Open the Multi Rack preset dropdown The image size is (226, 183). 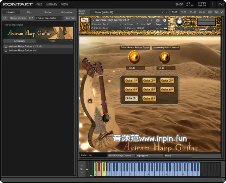point(93,12)
